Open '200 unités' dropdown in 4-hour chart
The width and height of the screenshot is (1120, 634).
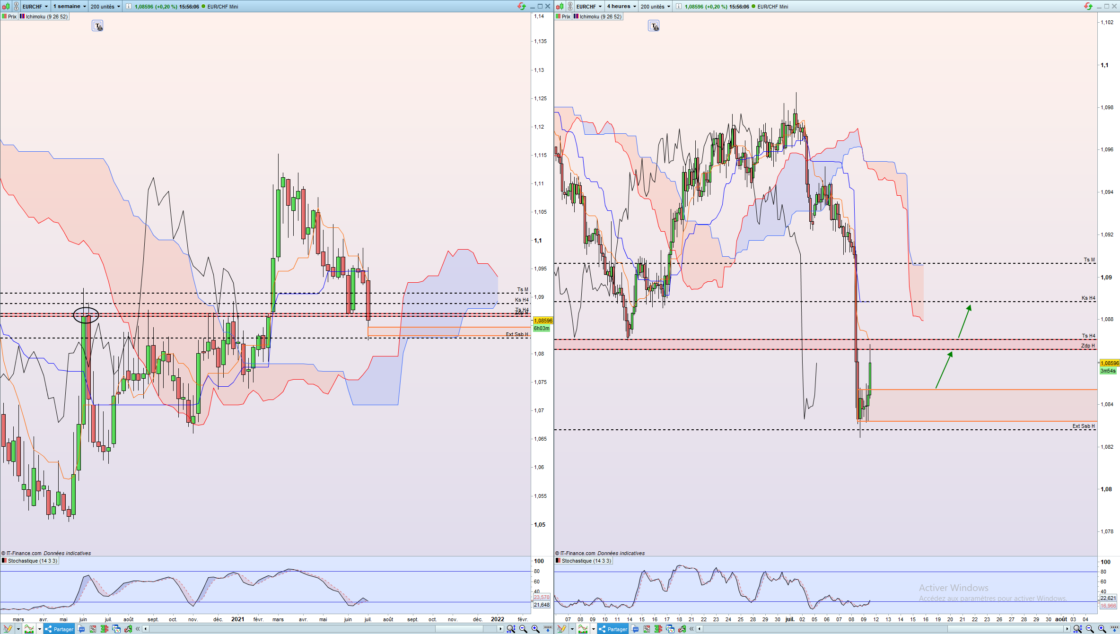coord(656,6)
